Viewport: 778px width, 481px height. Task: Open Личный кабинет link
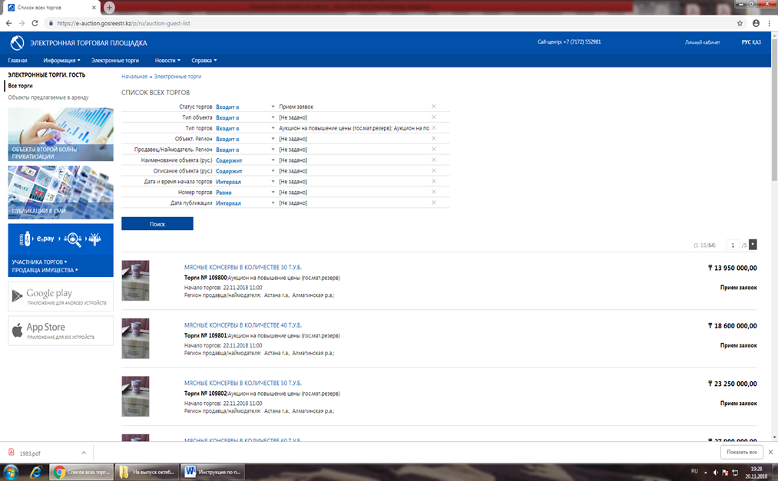click(702, 43)
